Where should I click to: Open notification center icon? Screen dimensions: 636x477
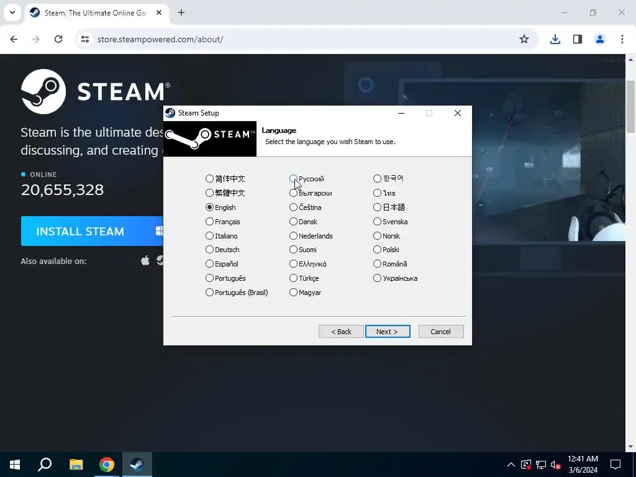(616, 465)
